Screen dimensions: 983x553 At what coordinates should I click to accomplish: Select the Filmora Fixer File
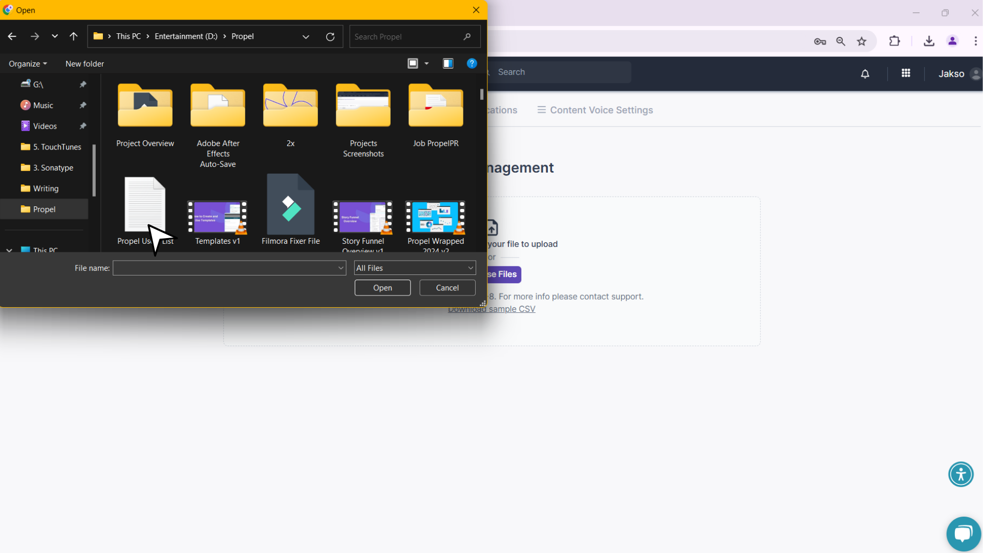point(290,210)
